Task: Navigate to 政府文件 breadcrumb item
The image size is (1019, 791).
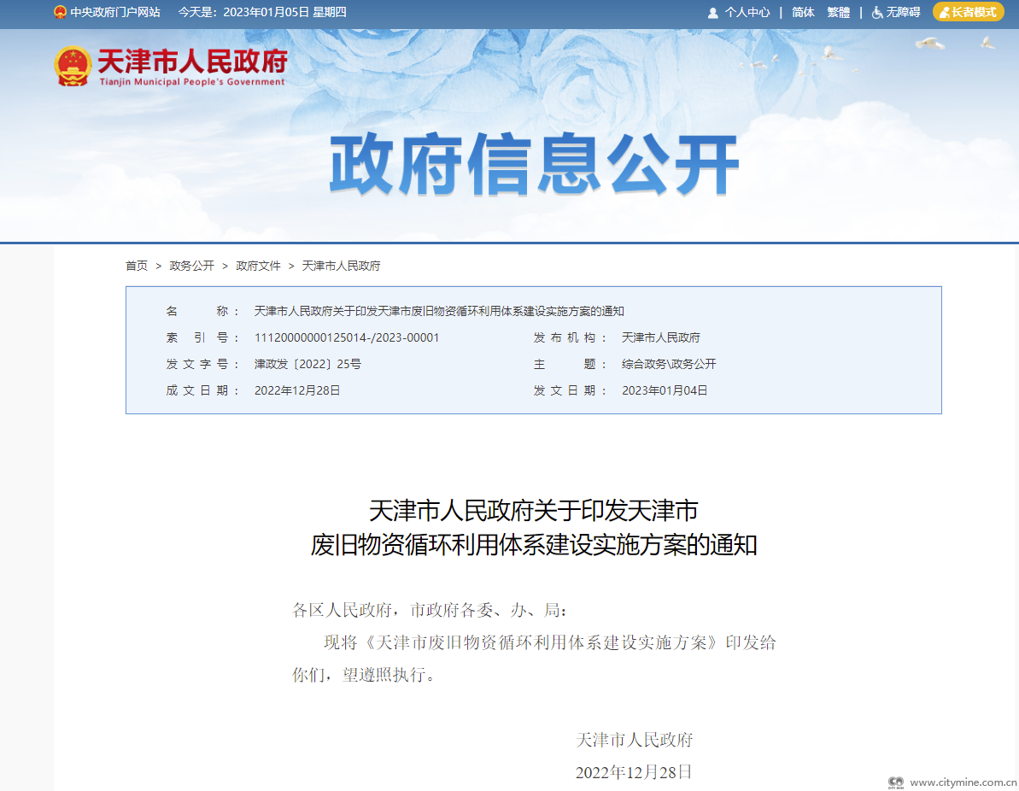Action: [x=258, y=266]
